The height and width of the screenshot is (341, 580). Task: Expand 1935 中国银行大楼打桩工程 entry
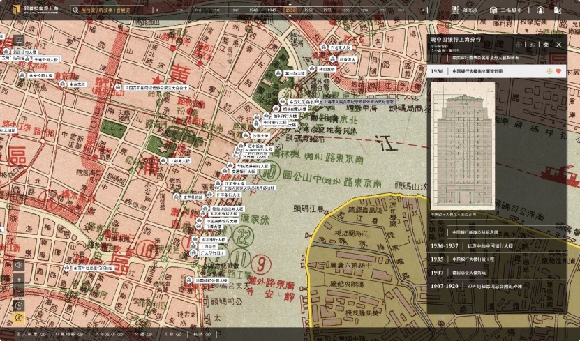coord(496,259)
